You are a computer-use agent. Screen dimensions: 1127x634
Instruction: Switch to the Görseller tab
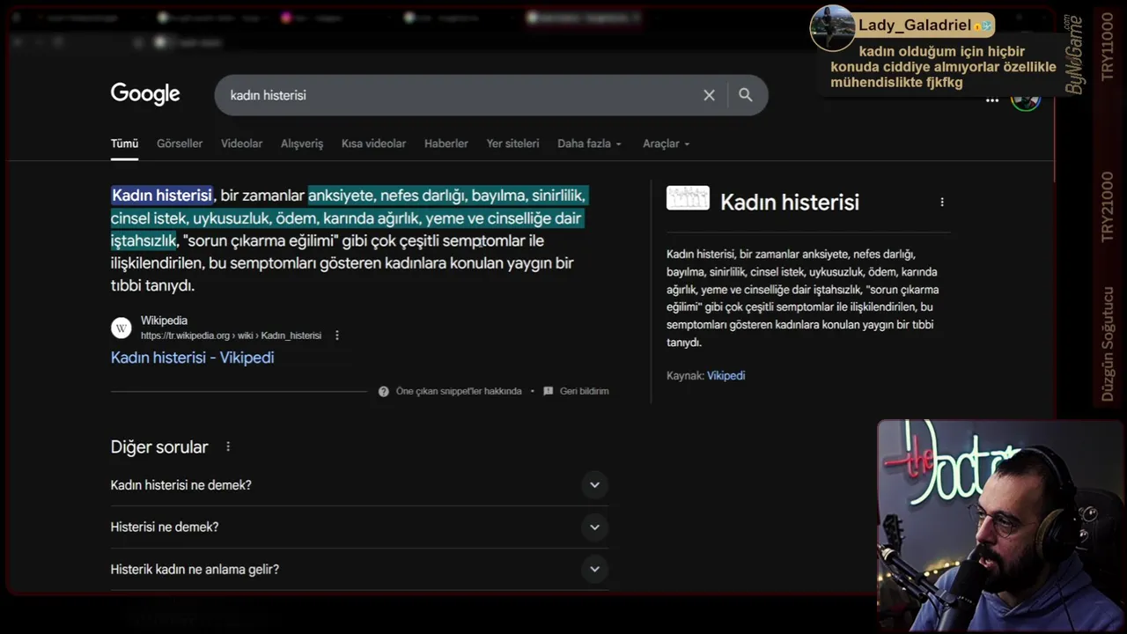click(180, 144)
